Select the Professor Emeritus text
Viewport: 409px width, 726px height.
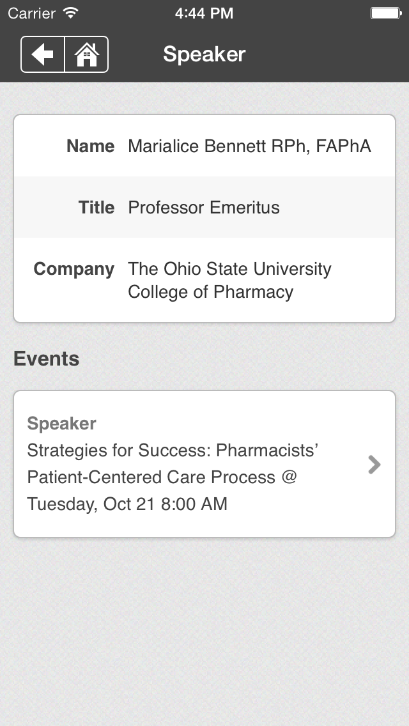click(x=204, y=208)
